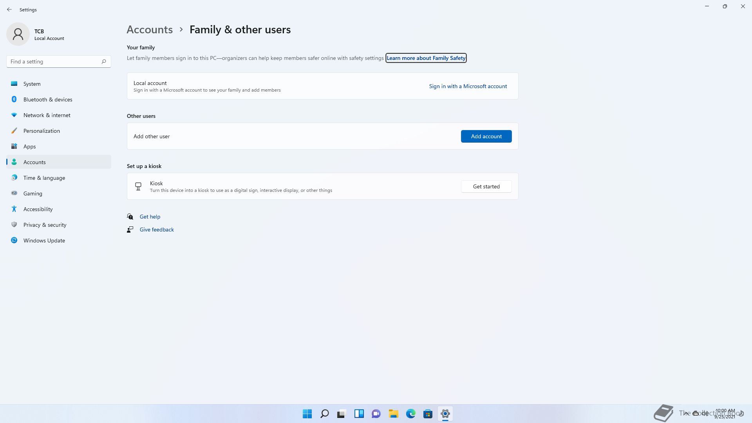752x423 pixels.
Task: Click the Personalization paintbrush icon
Action: point(14,130)
